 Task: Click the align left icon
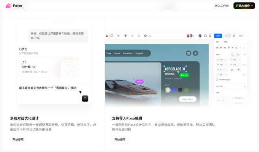(x=217, y=48)
